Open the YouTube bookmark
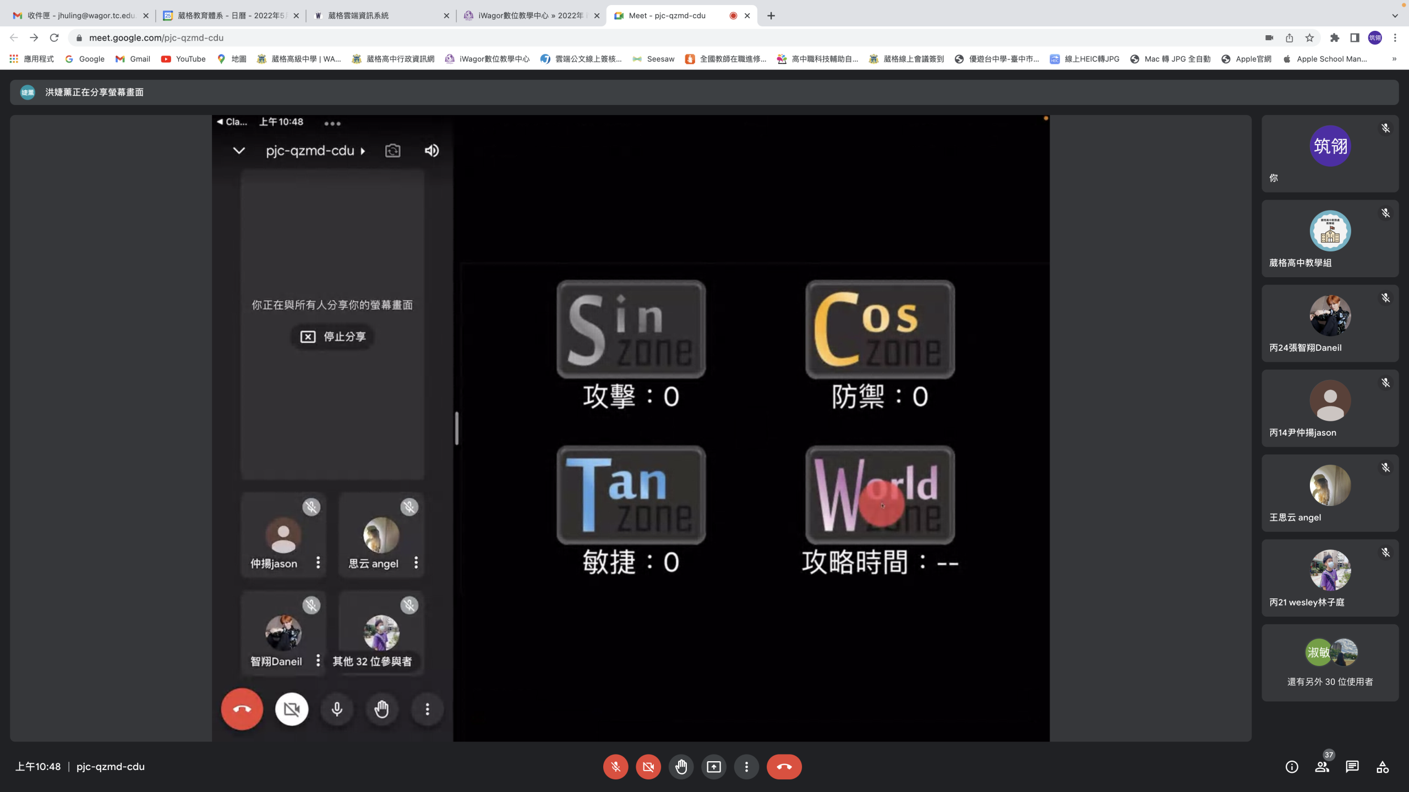The image size is (1409, 792). (x=183, y=59)
